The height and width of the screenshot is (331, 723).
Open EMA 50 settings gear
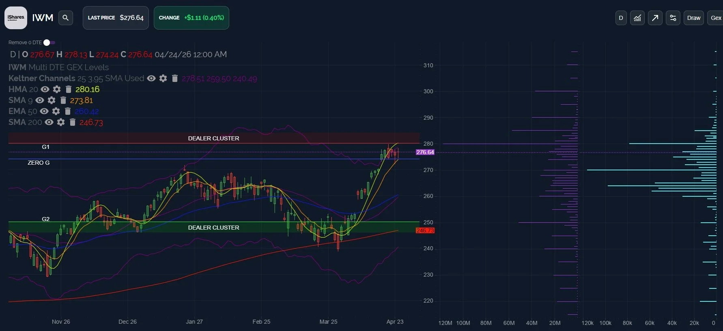point(56,111)
